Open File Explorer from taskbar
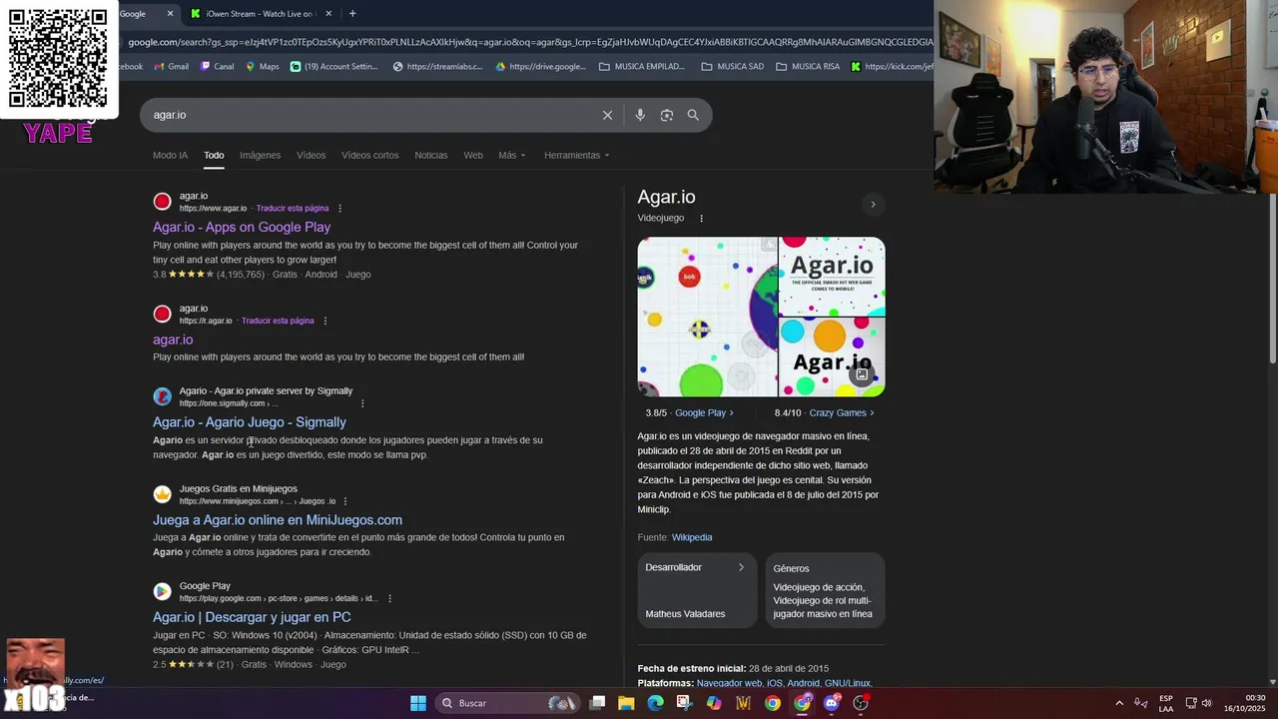This screenshot has height=719, width=1278. 626,703
